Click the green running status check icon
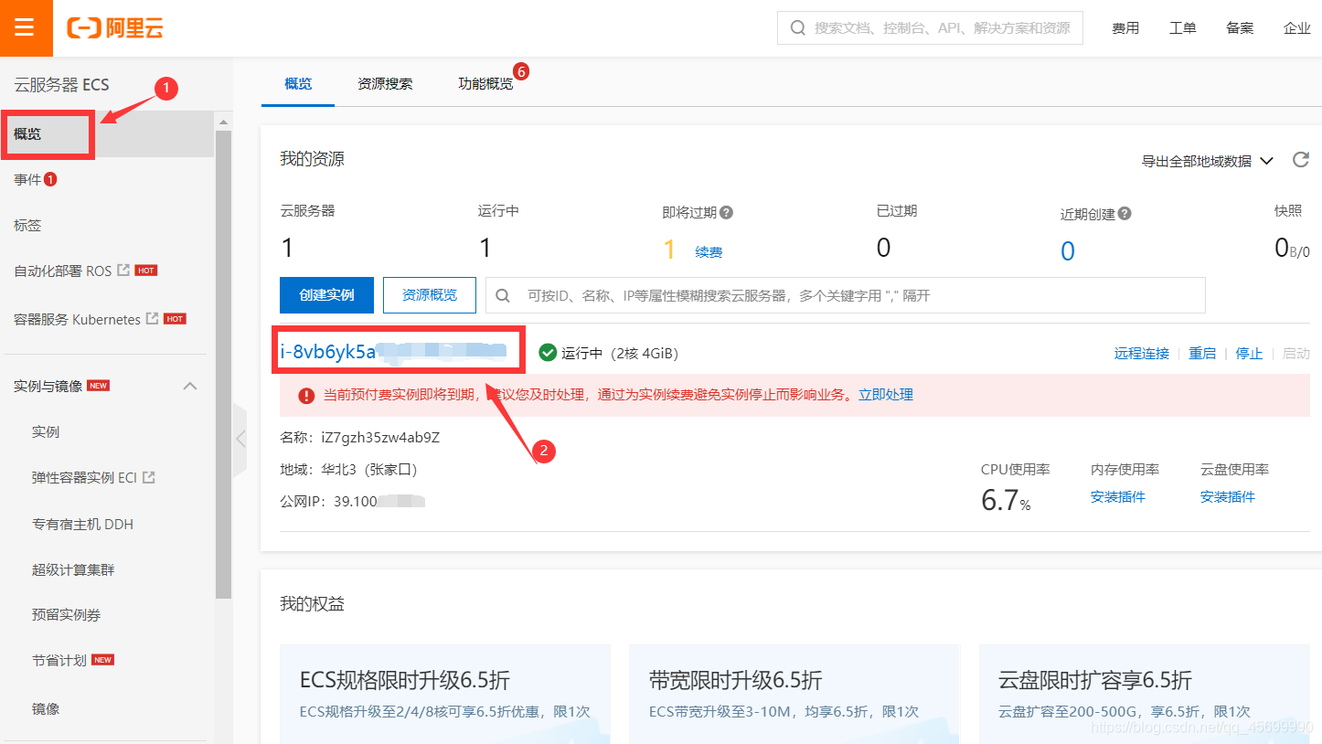 pyautogui.click(x=548, y=353)
